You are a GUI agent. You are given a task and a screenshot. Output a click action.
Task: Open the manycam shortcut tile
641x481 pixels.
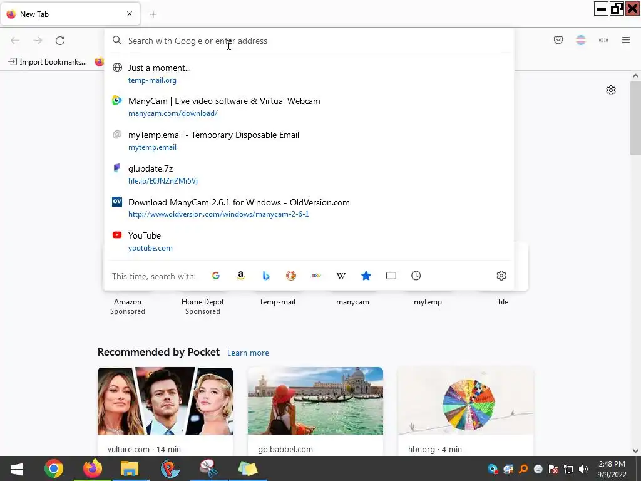click(352, 302)
